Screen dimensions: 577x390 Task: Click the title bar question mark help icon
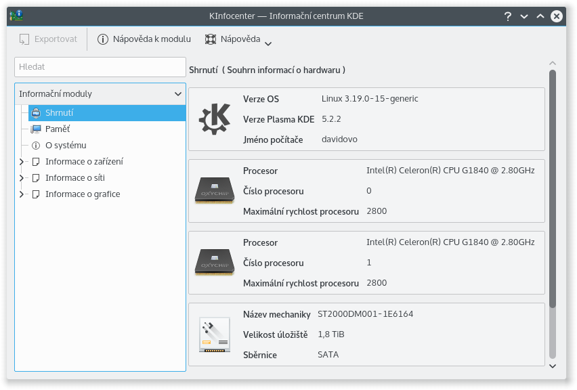coord(508,17)
